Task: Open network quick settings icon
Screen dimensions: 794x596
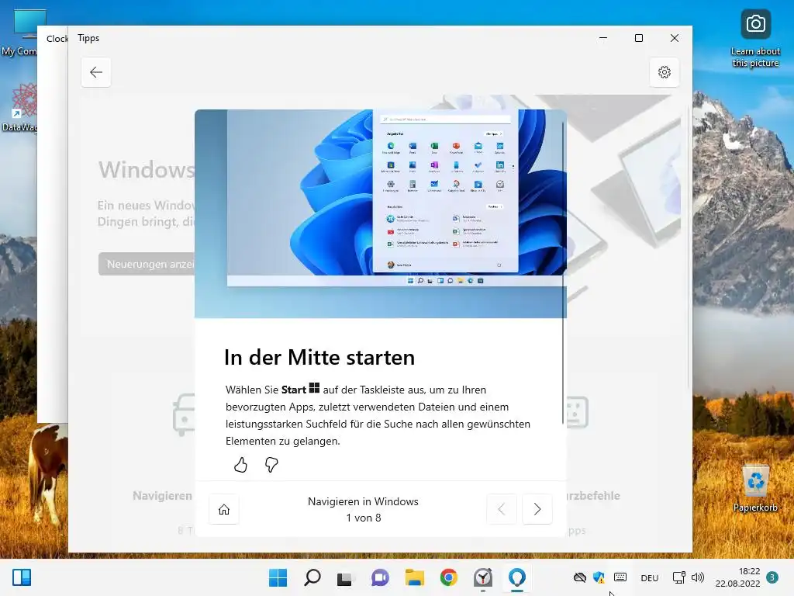Action: coord(679,577)
